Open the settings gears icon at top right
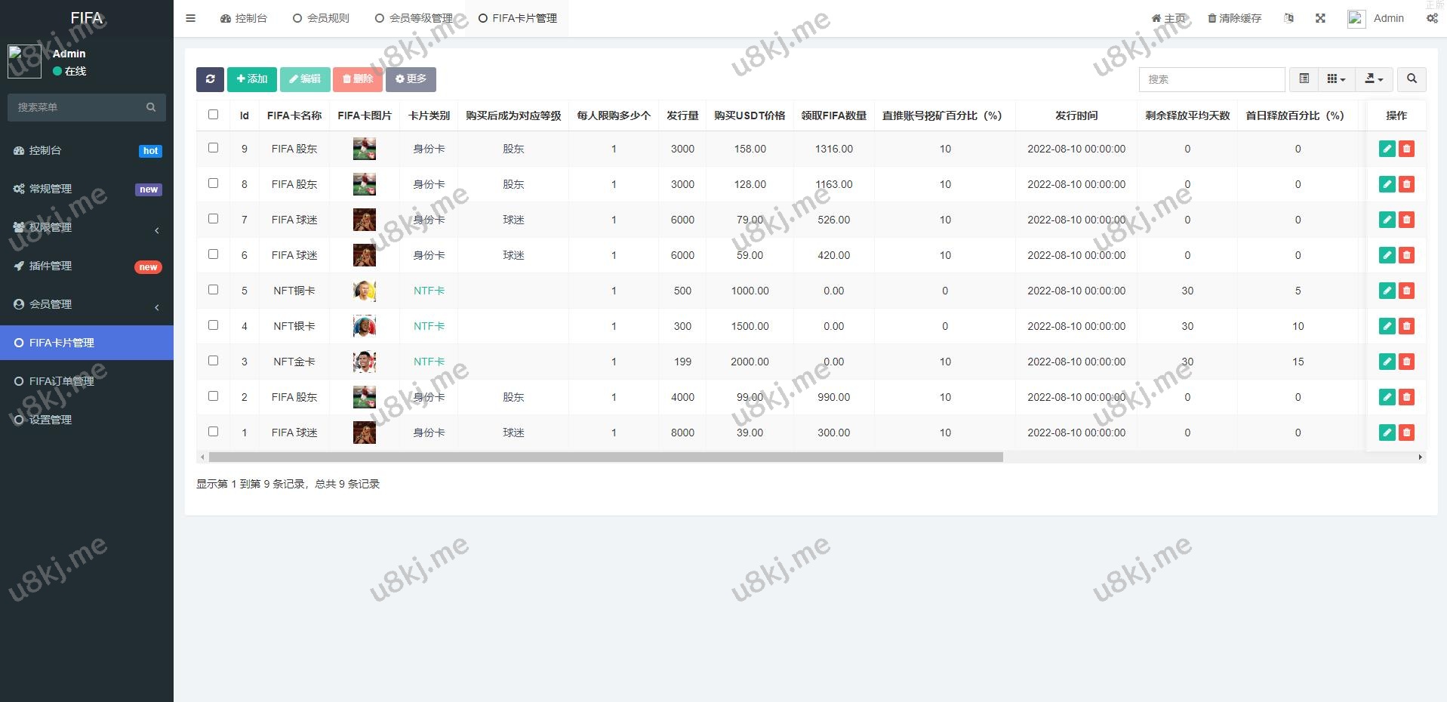Image resolution: width=1447 pixels, height=702 pixels. coord(1432,18)
